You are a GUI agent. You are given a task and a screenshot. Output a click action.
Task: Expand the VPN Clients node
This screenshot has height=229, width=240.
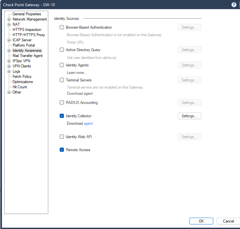click(x=9, y=66)
